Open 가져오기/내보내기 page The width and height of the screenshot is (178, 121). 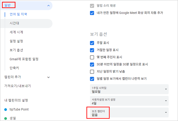(x=18, y=86)
